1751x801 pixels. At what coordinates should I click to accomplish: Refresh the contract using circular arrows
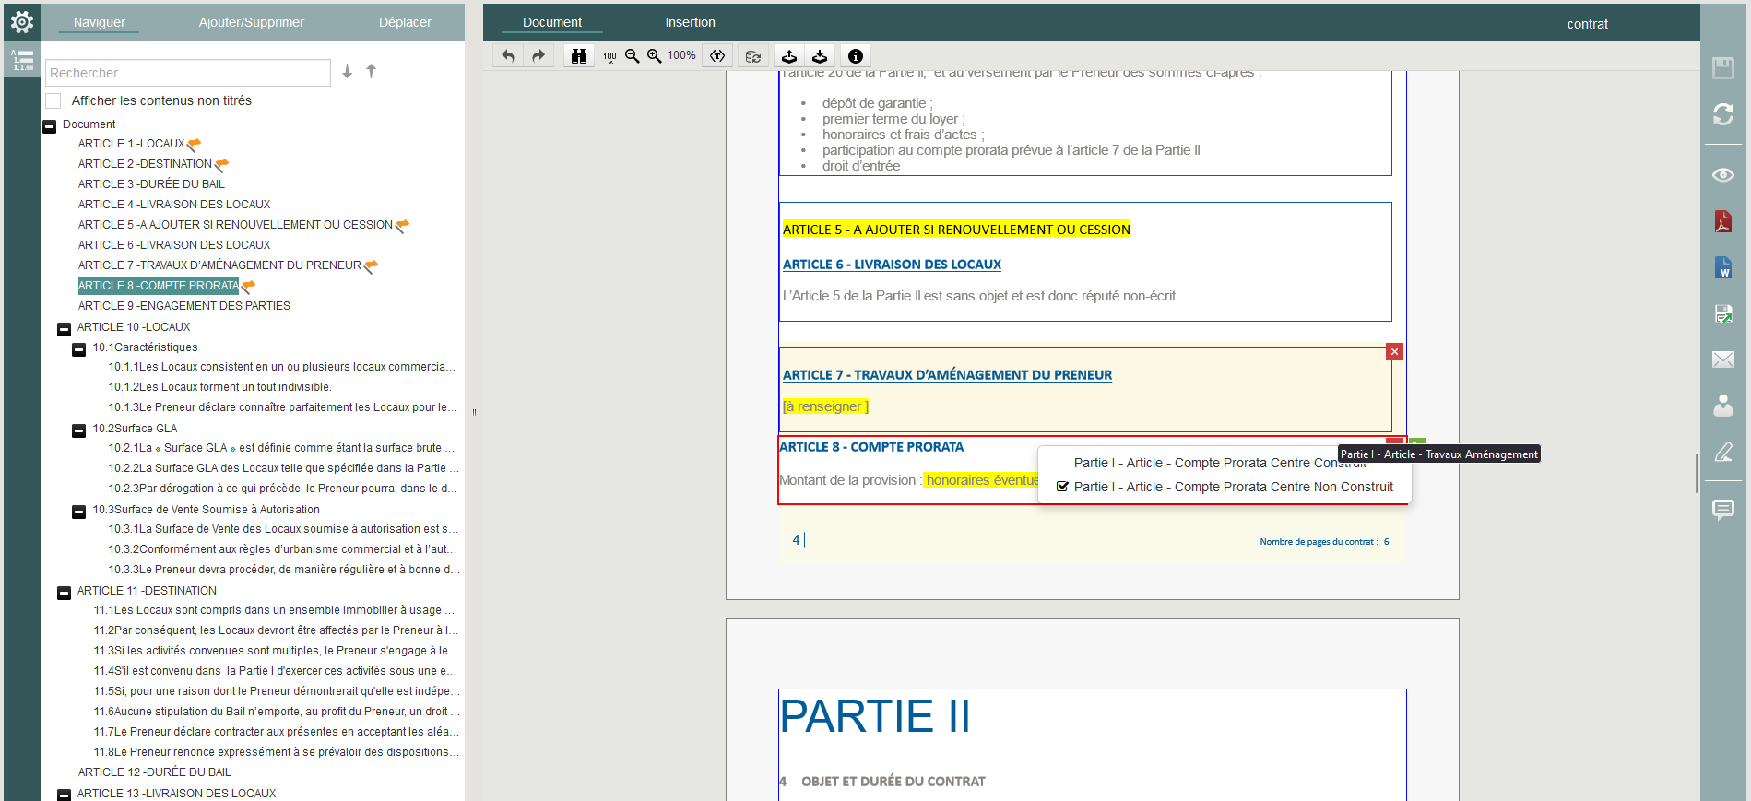click(x=1723, y=114)
